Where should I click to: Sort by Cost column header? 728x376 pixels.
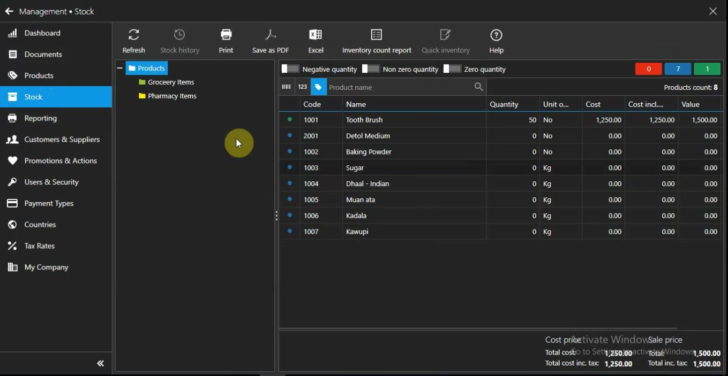pos(603,104)
